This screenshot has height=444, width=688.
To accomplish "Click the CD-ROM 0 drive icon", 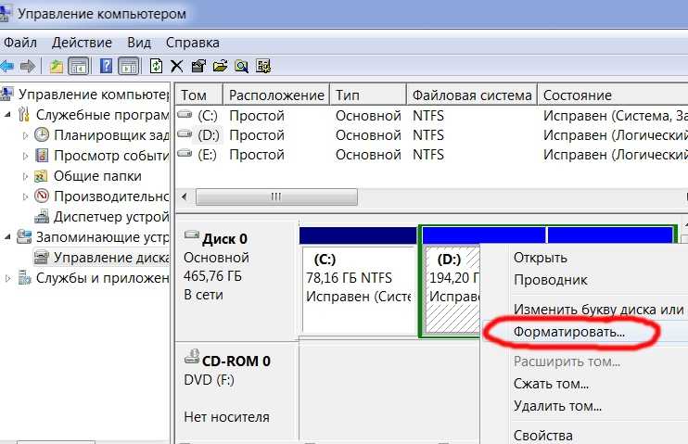I will [x=192, y=357].
